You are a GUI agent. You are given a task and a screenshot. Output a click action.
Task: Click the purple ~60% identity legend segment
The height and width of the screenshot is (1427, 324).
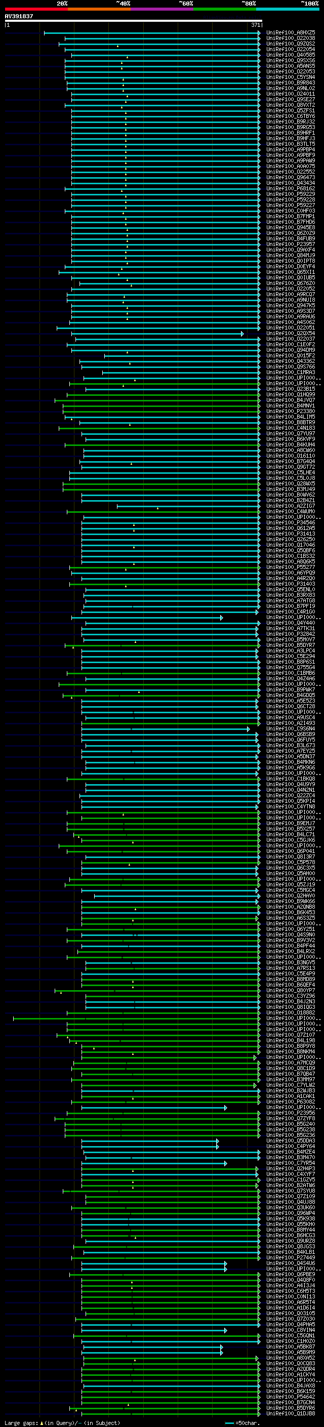coord(163,9)
